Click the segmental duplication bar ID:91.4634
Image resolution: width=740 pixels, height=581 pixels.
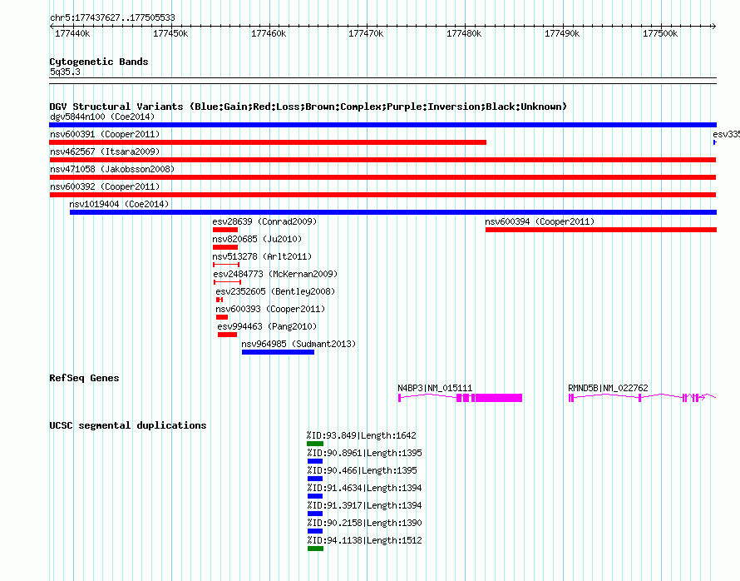coord(315,496)
